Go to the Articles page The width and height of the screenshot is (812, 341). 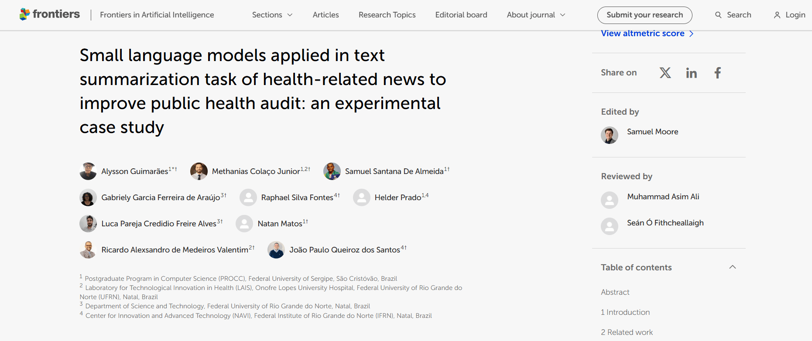point(325,15)
